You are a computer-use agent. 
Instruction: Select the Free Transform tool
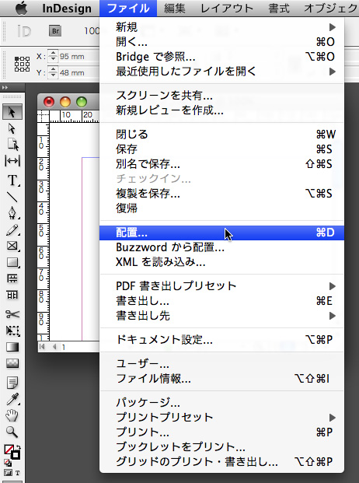click(x=12, y=331)
